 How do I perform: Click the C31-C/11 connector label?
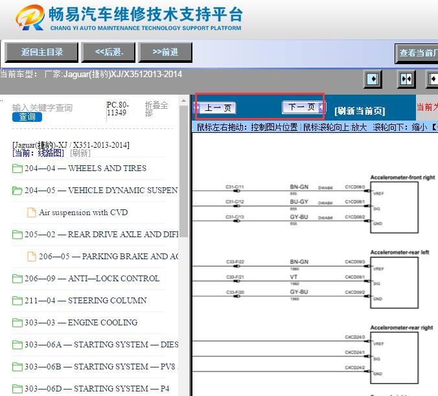coord(235,187)
